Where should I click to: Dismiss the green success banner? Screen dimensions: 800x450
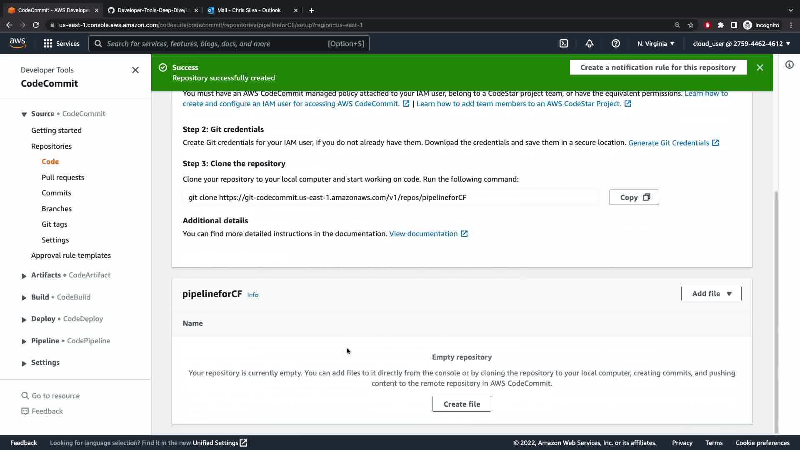(x=760, y=67)
